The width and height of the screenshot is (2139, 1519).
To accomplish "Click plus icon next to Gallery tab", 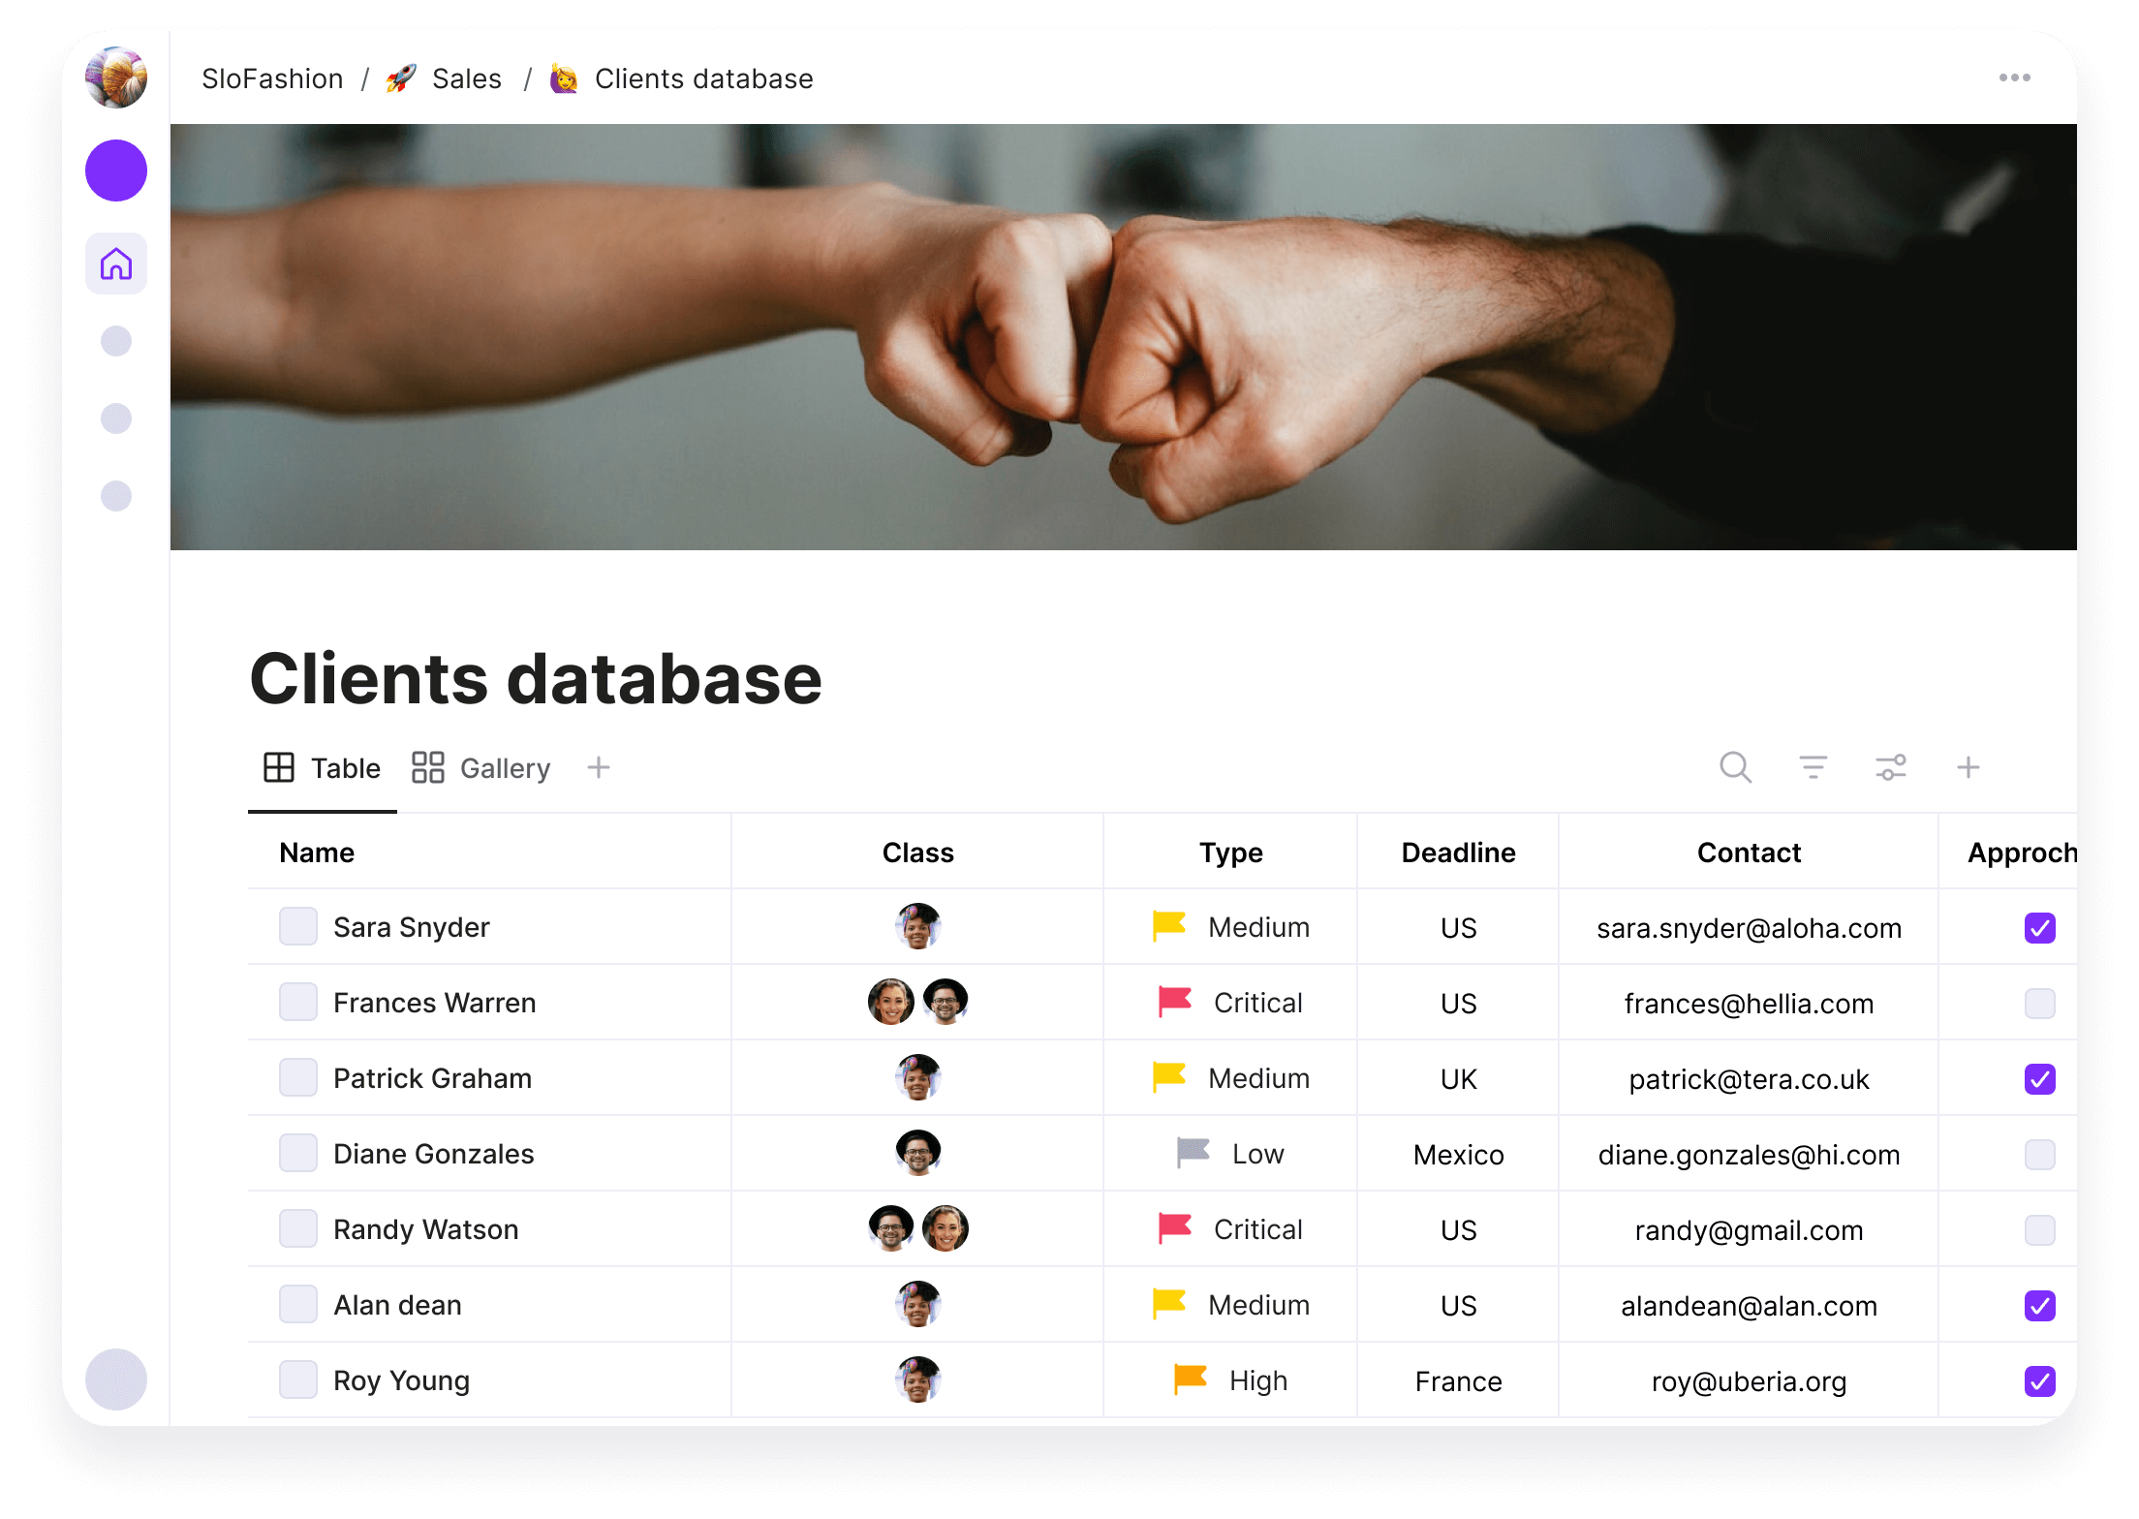I will pyautogui.click(x=599, y=767).
